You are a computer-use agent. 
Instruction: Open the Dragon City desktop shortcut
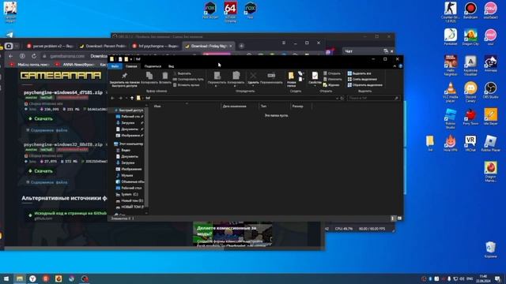tap(470, 37)
